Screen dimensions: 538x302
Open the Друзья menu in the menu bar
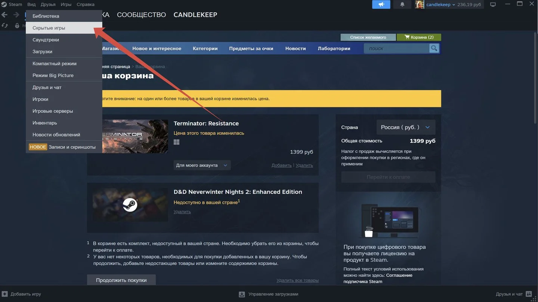click(48, 4)
